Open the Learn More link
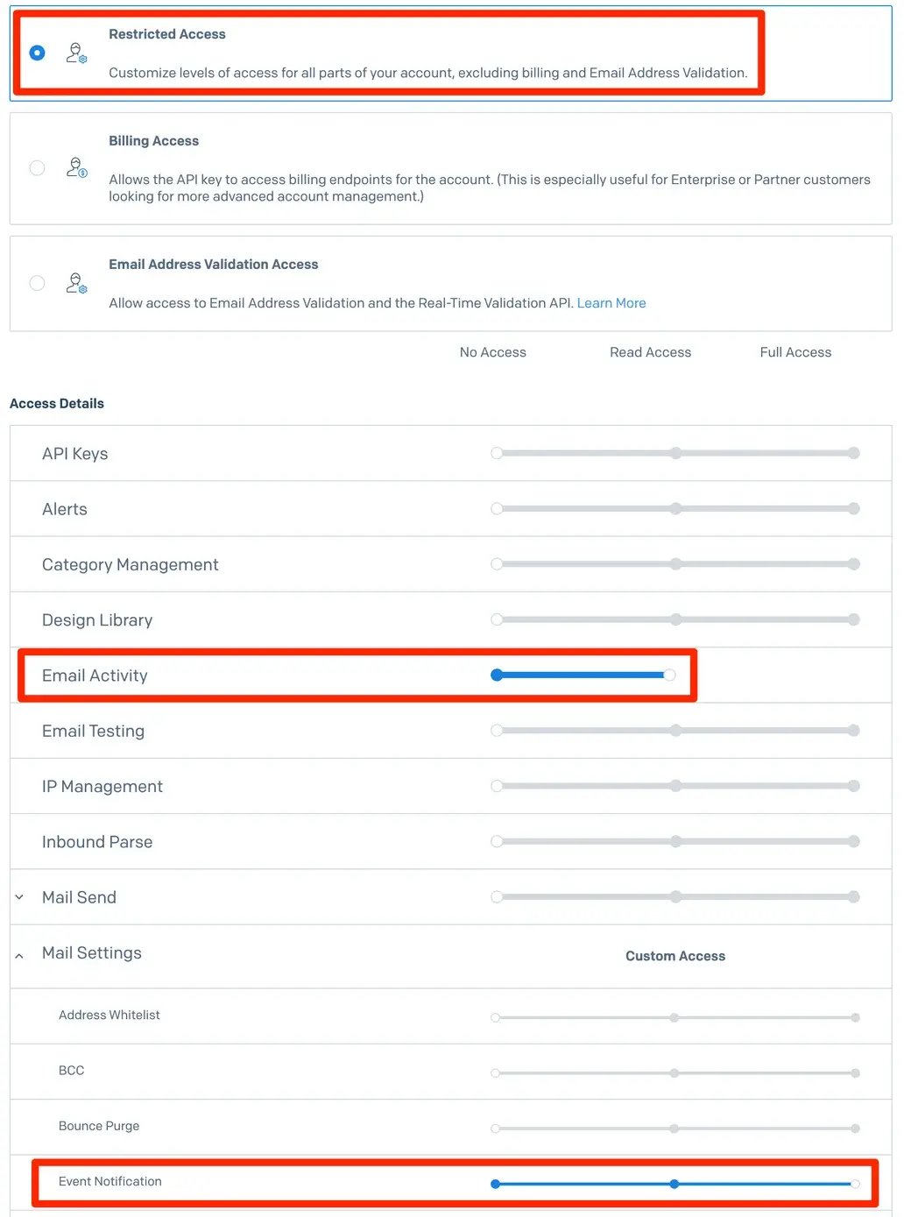The image size is (904, 1217). click(611, 303)
